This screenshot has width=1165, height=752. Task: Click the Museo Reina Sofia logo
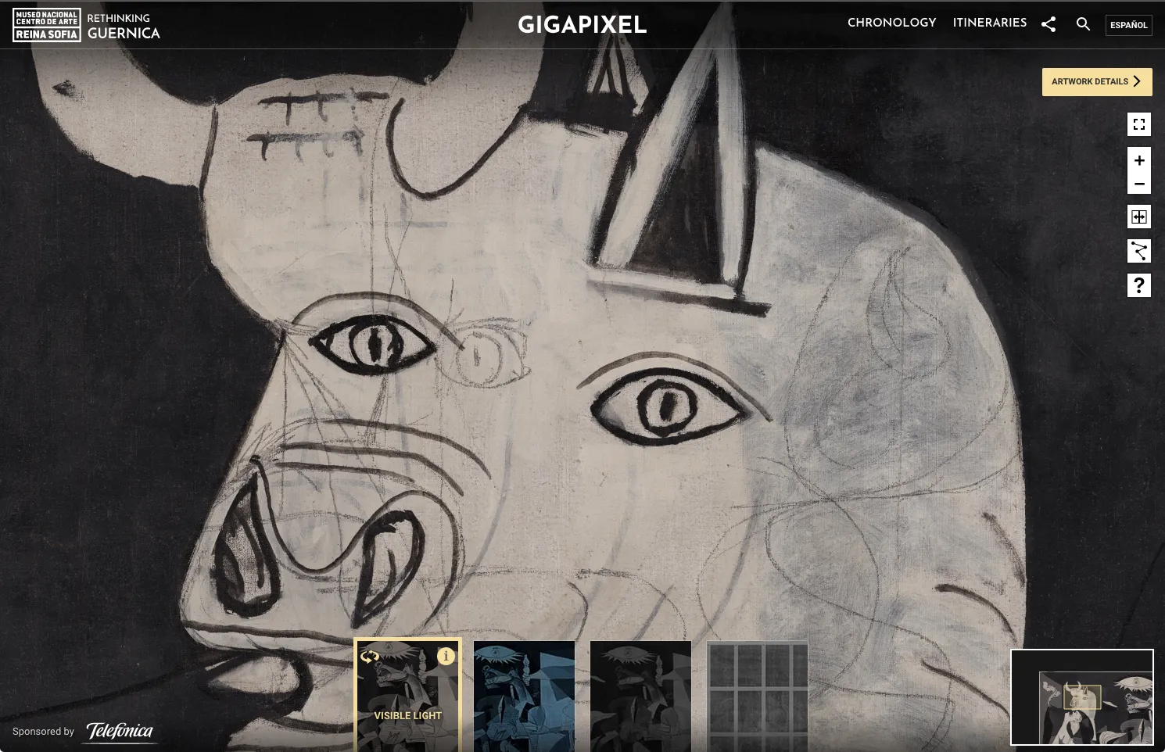[x=47, y=25]
